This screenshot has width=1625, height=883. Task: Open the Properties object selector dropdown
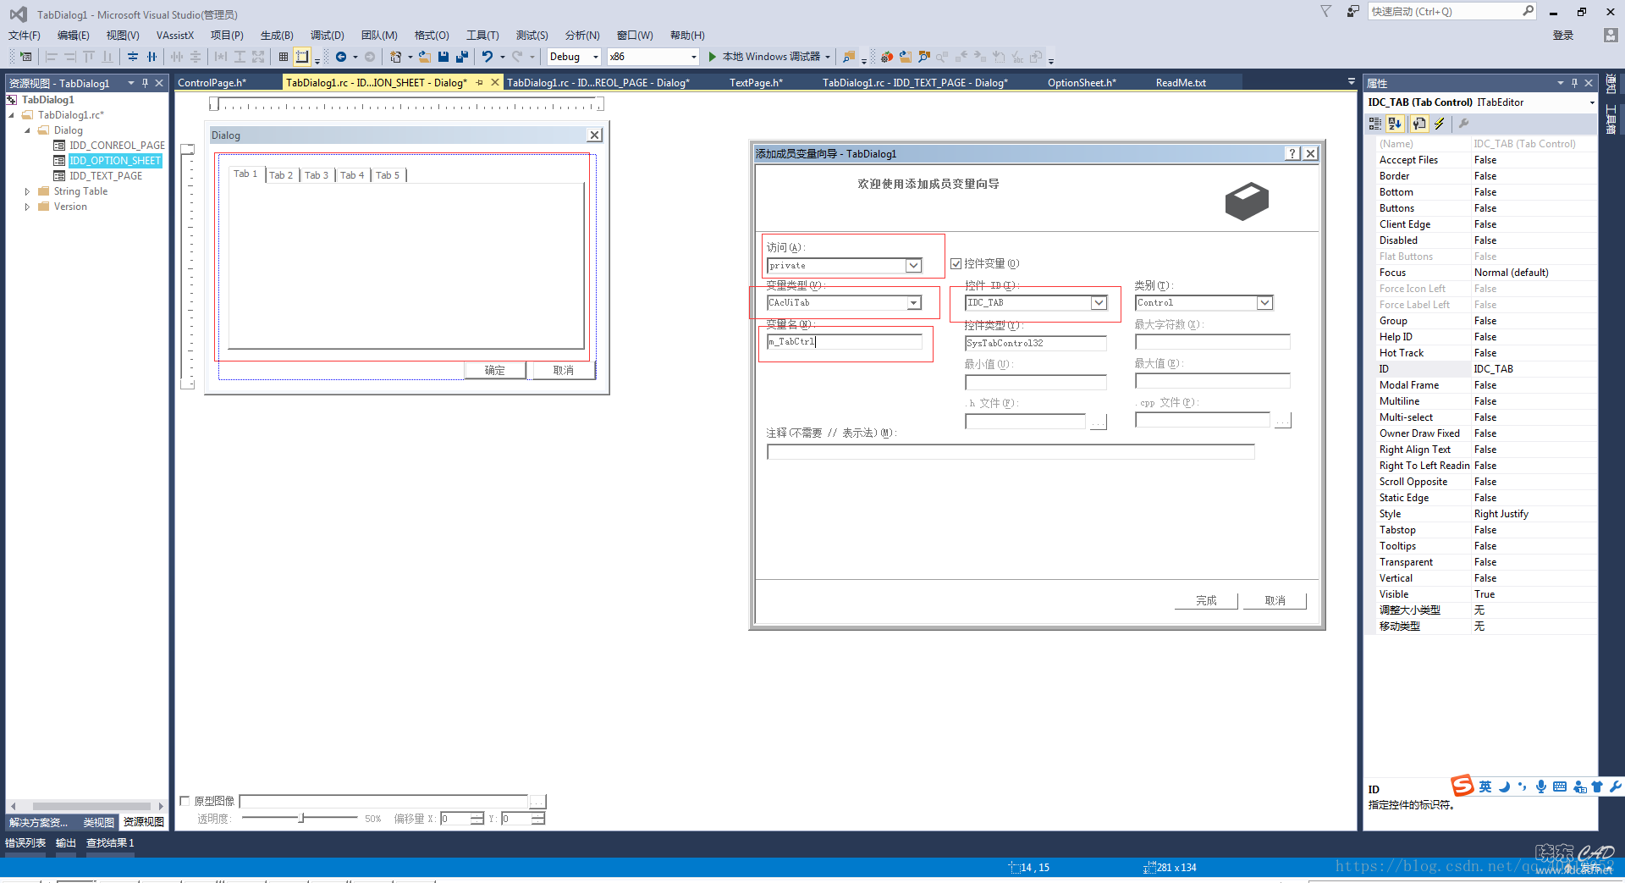pyautogui.click(x=1592, y=102)
